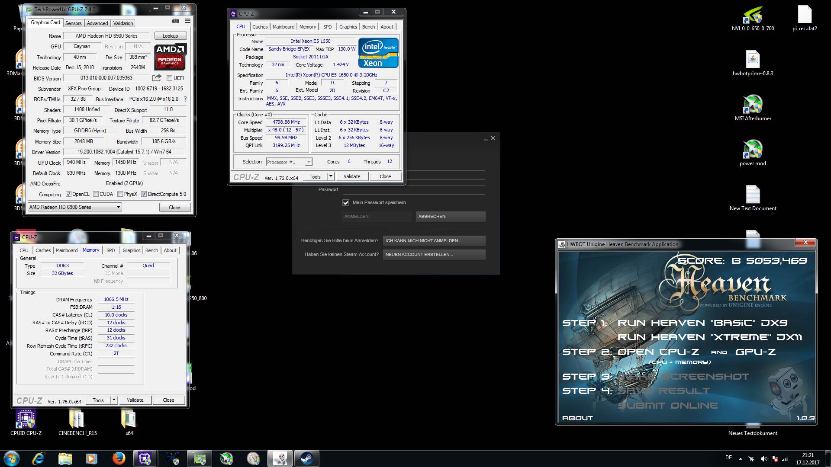The height and width of the screenshot is (467, 831).
Task: Launch Internet Explorer from the taskbar
Action: (39, 458)
